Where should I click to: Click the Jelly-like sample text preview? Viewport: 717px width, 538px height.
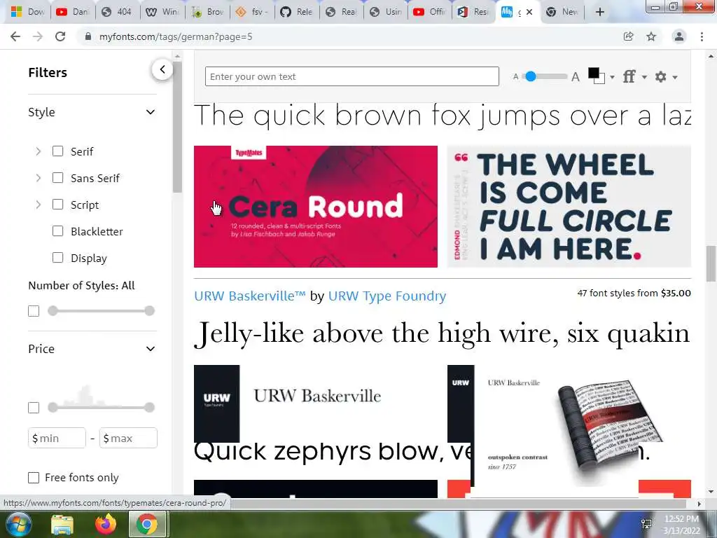pyautogui.click(x=442, y=333)
